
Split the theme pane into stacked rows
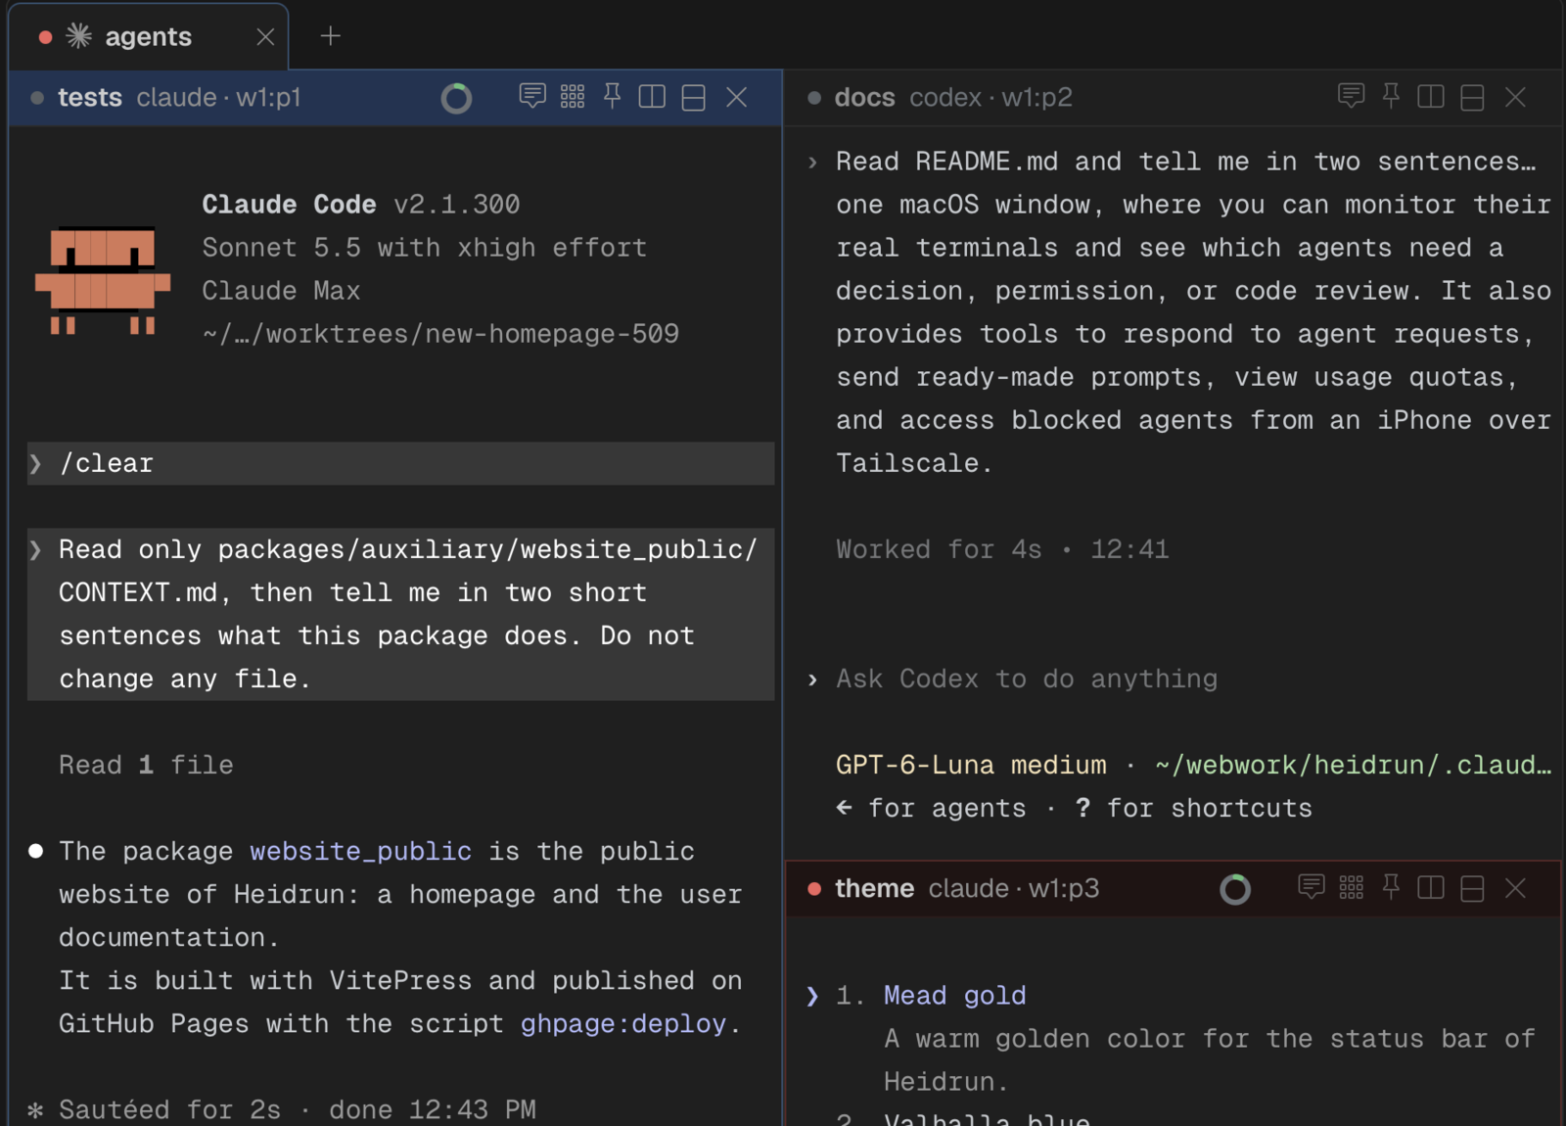(1473, 888)
